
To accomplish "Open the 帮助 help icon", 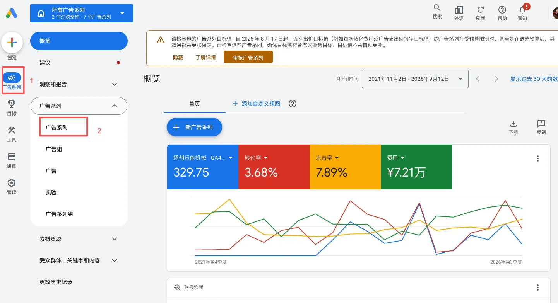I will pos(502,10).
